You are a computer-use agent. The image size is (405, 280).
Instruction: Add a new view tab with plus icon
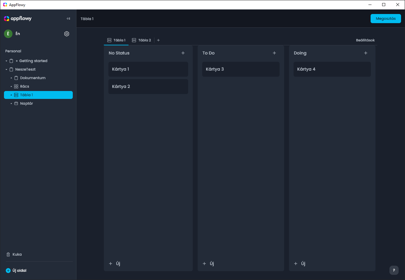pyautogui.click(x=158, y=40)
